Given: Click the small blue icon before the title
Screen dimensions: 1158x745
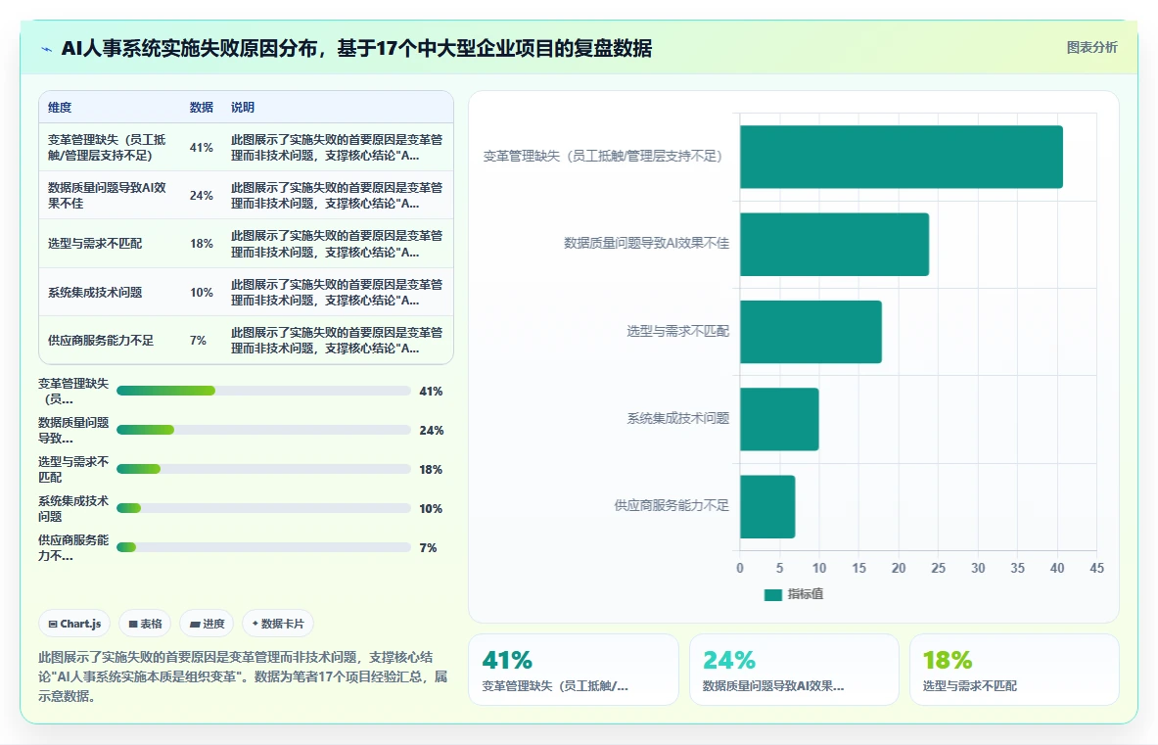Looking at the screenshot, I should [47, 50].
